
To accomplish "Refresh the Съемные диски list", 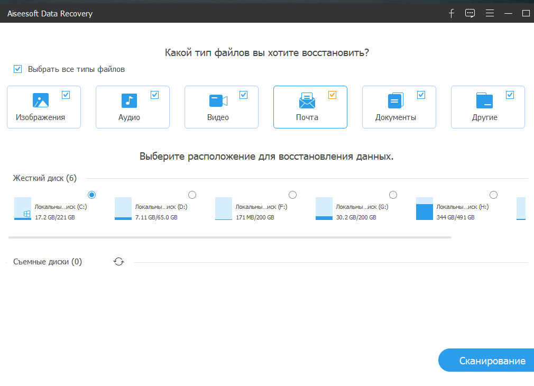I will [x=119, y=262].
